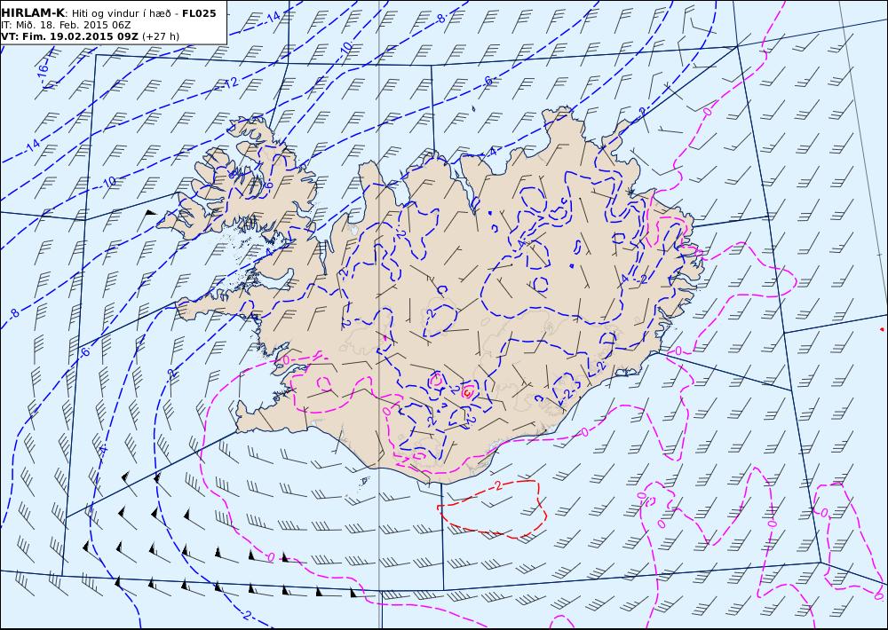Viewport: 888px width, 630px height.
Task: Click the '-12' blue isotherm label
Action: pyautogui.click(x=230, y=83)
